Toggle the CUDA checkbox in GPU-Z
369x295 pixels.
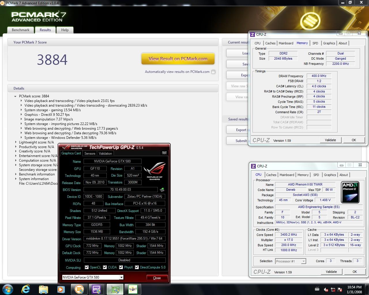(105, 267)
